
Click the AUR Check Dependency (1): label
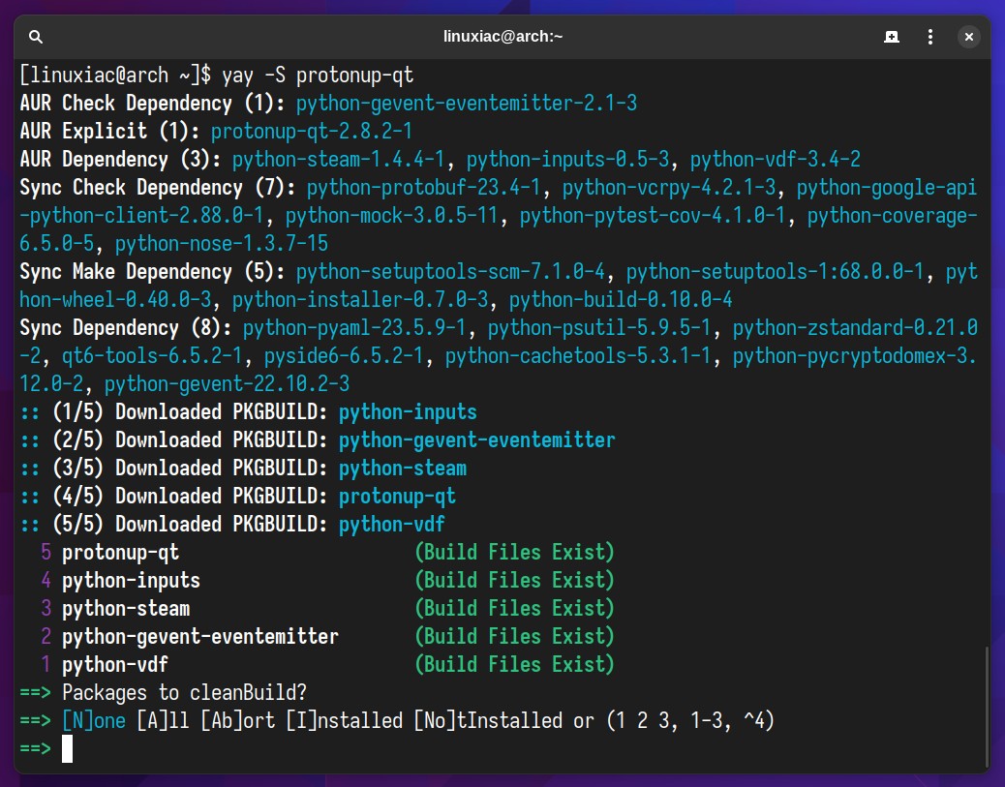click(153, 104)
